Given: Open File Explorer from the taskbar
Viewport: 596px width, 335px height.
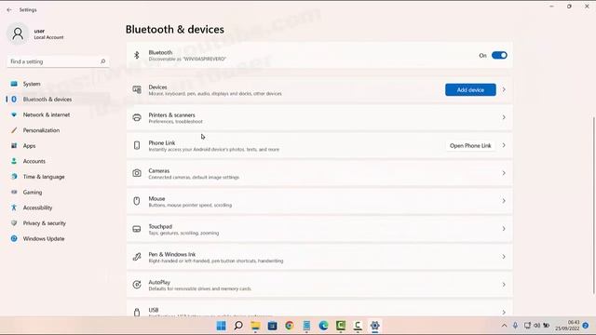Looking at the screenshot, I should point(255,326).
